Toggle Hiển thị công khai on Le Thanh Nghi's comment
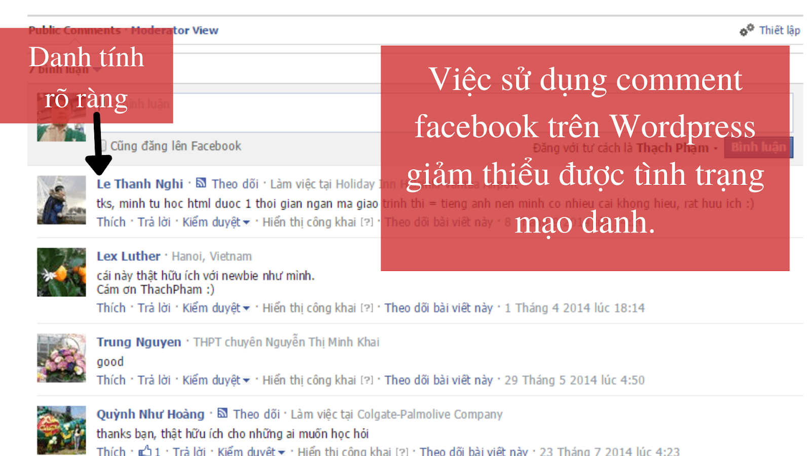This screenshot has height=456, width=811. (x=309, y=222)
